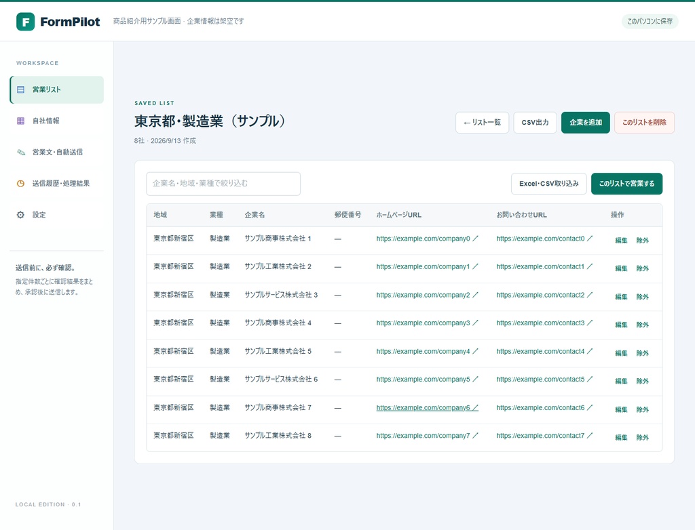The width and height of the screenshot is (695, 530).
Task: Open 営業リスト menu item
Action: click(57, 89)
